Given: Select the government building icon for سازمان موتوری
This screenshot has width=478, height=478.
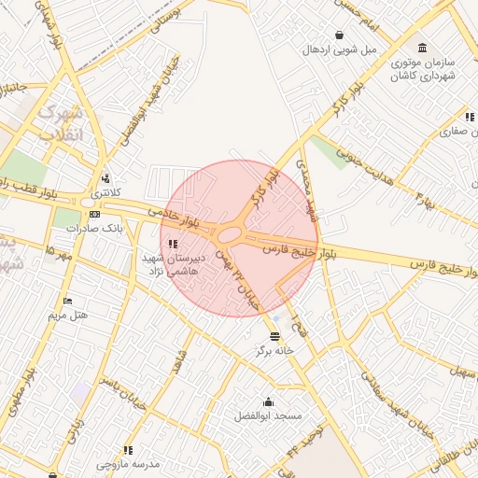Looking at the screenshot, I should [x=422, y=48].
